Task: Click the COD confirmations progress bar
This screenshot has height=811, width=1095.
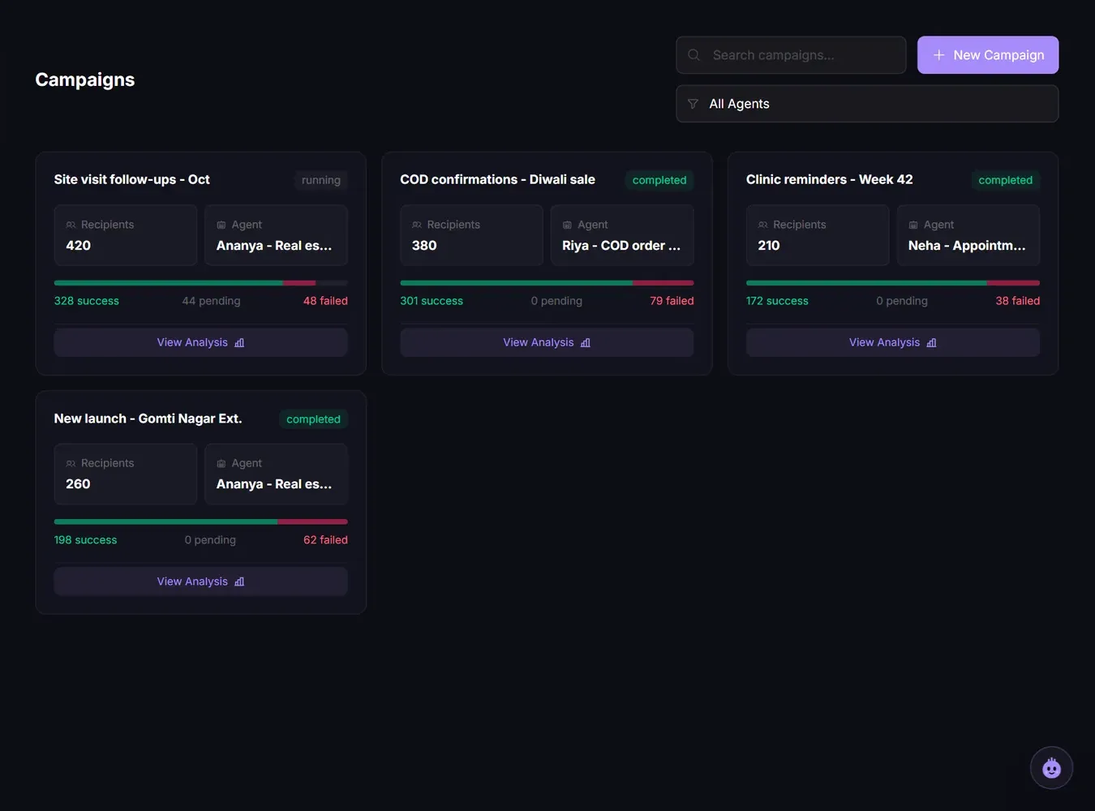Action: [x=547, y=283]
